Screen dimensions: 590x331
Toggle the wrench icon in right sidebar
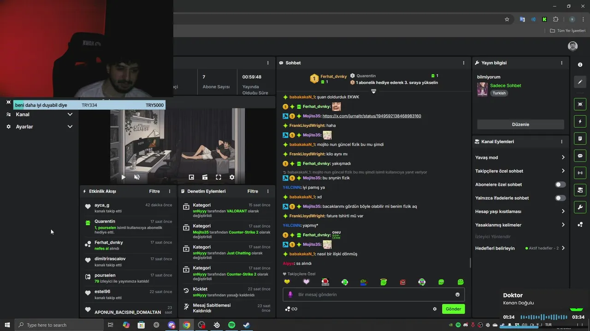(580, 207)
